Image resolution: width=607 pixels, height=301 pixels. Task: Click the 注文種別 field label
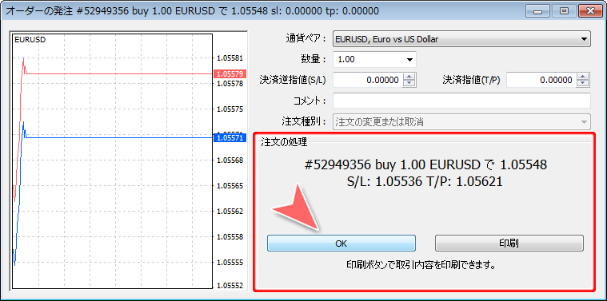[x=303, y=121]
